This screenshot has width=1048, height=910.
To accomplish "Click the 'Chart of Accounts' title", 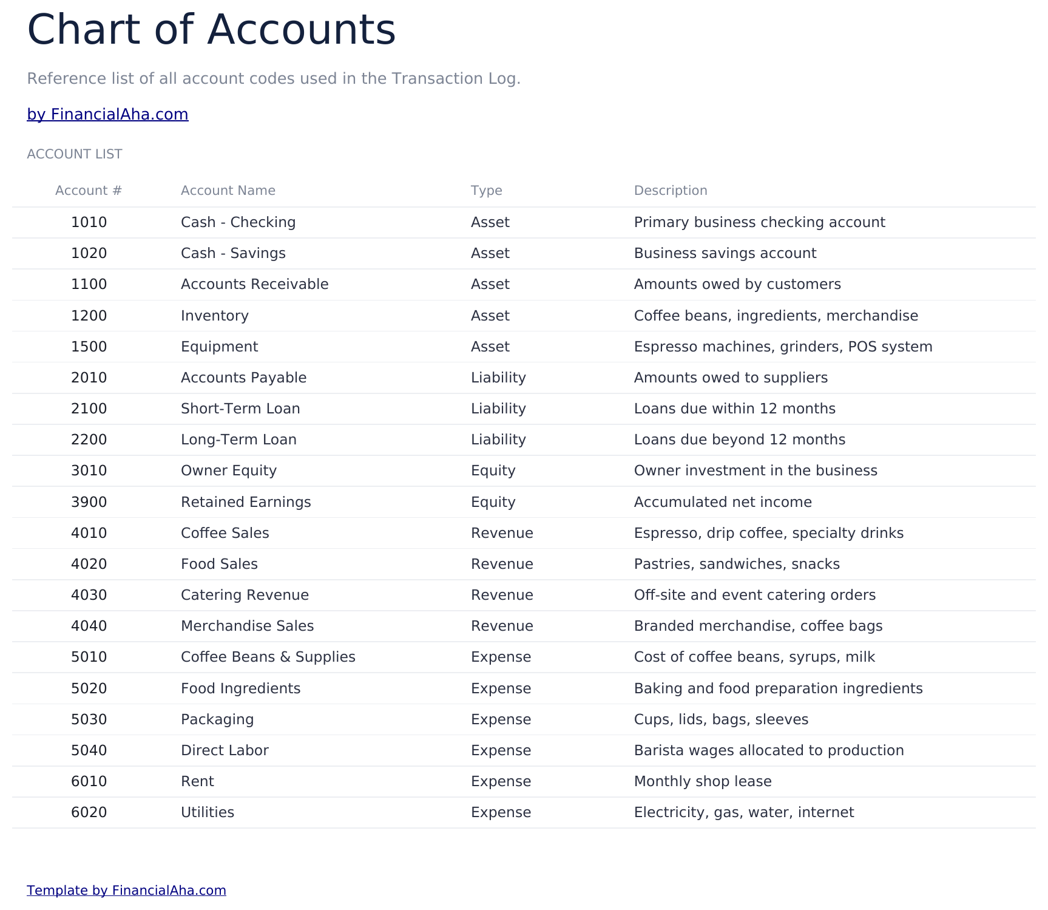I will pyautogui.click(x=212, y=29).
